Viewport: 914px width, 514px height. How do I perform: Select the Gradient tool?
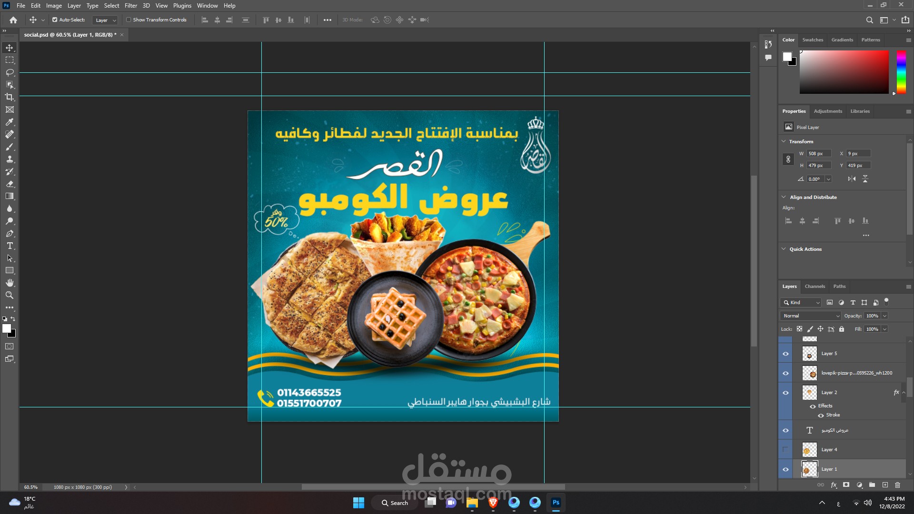tap(10, 196)
